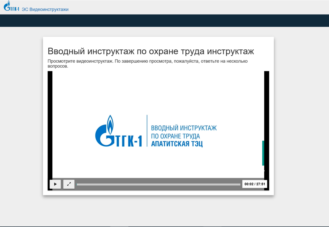Seek along the video progress bar
This screenshot has width=329, height=227.
coord(159,184)
